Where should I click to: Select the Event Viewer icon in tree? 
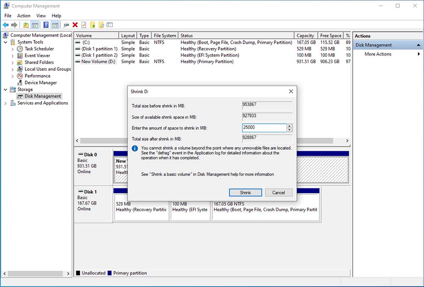coord(20,56)
